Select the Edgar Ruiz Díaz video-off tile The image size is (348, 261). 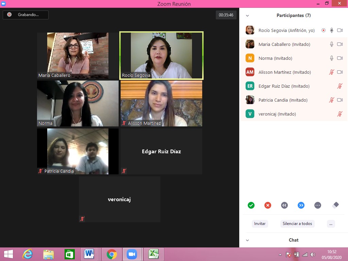161,151
